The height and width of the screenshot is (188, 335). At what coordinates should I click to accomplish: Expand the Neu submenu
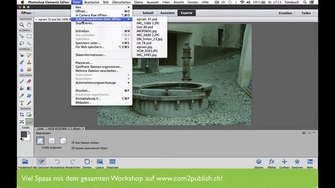tap(102, 7)
